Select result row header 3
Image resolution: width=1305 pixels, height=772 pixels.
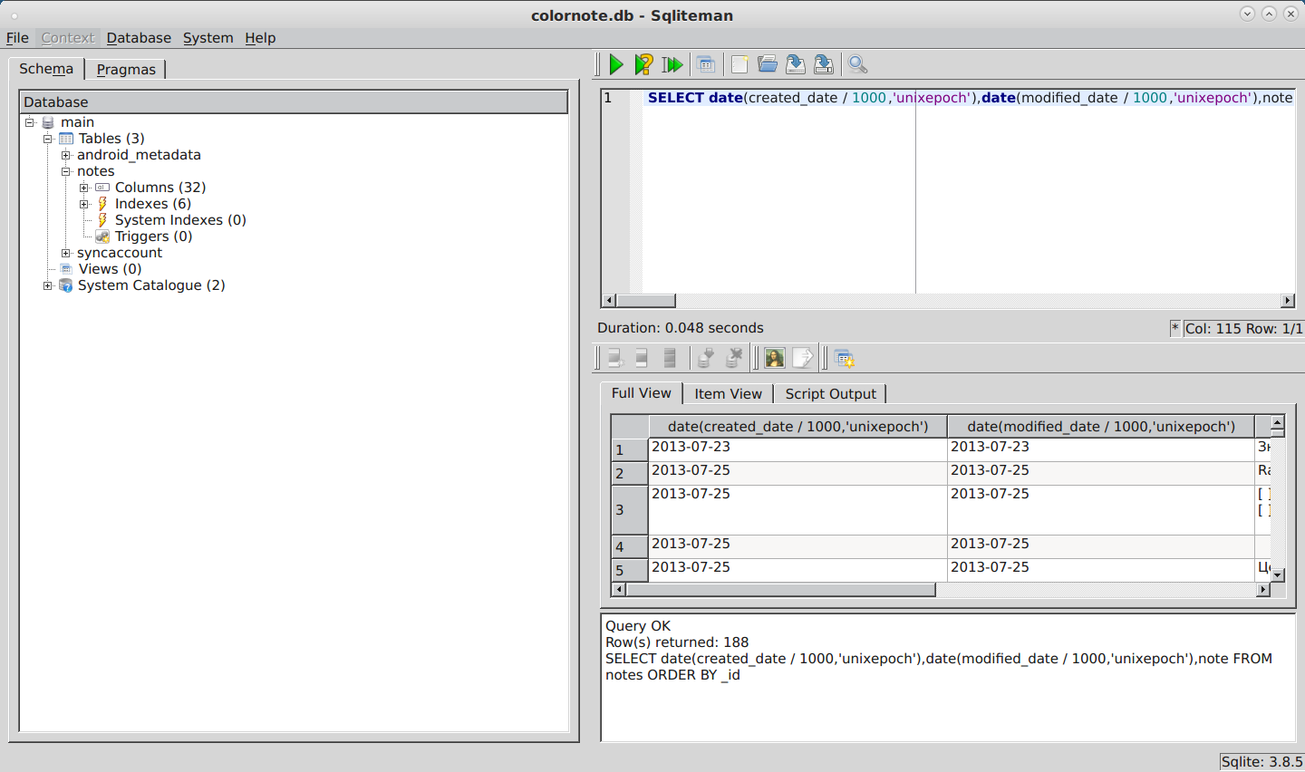click(630, 510)
